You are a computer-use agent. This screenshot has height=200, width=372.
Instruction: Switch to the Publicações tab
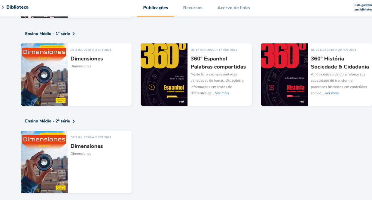click(156, 8)
